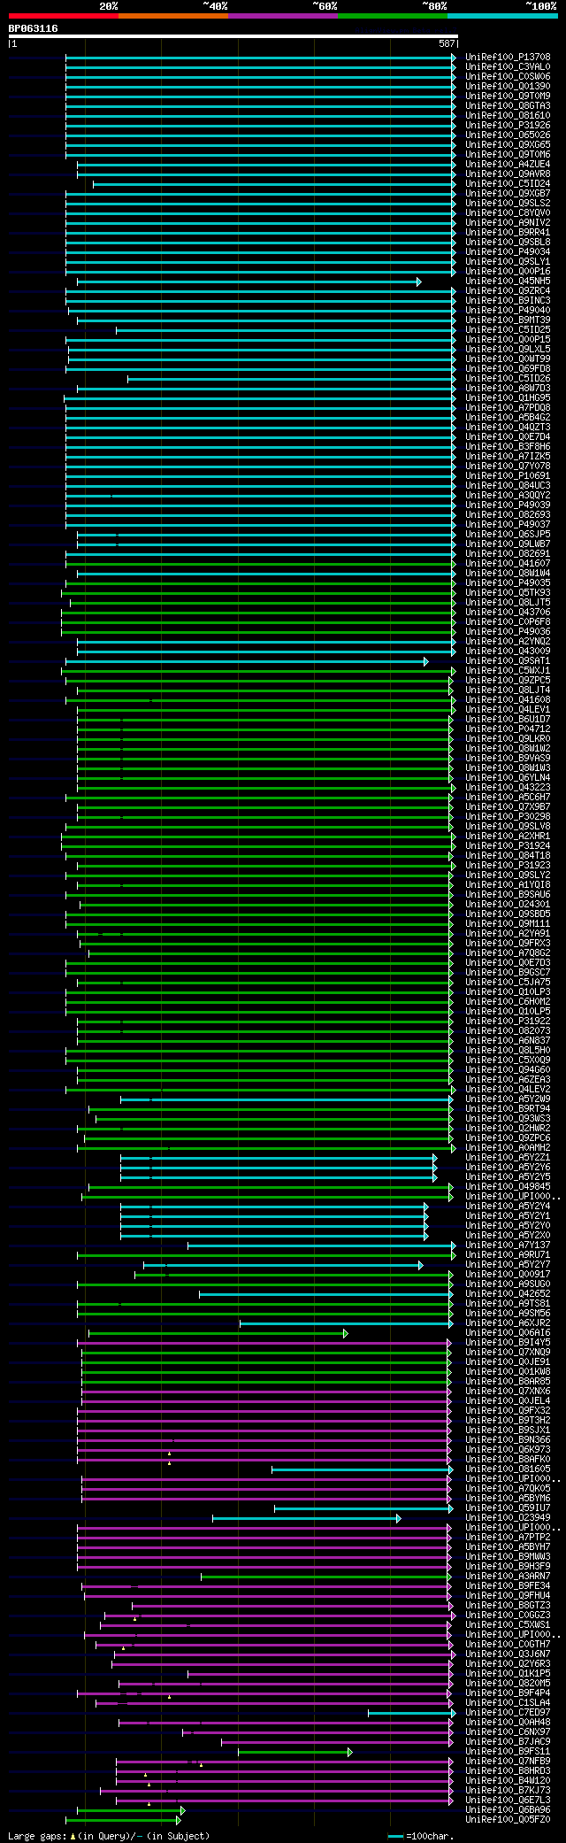
Task: Select label UniRef100_A5Y2Z1
Action: point(508,1158)
